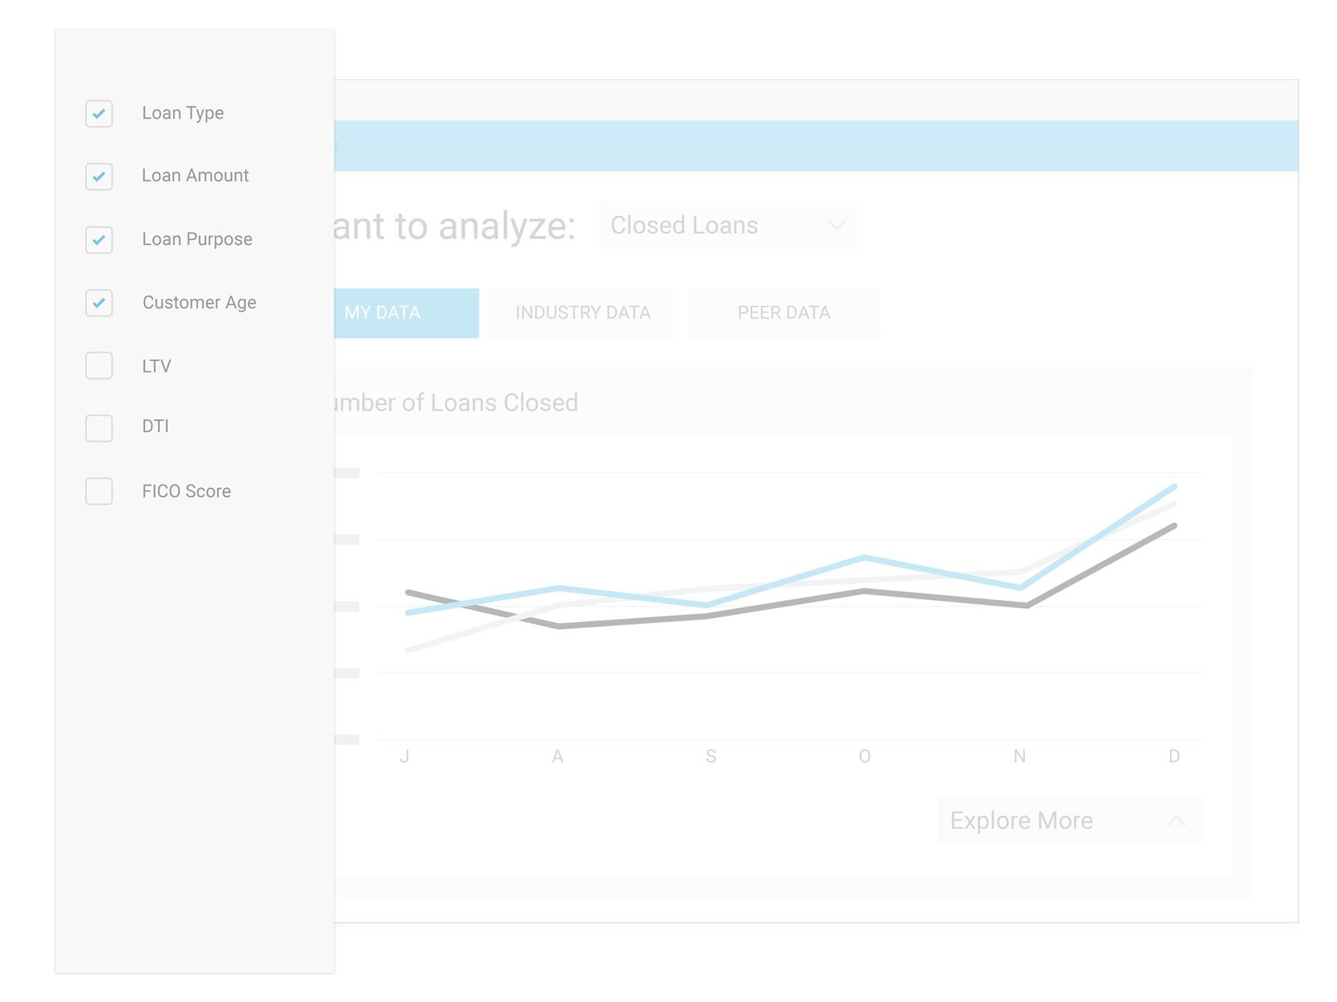Image resolution: width=1337 pixels, height=1002 pixels.
Task: Click the Number of Loans Closed chart title
Action: (455, 403)
